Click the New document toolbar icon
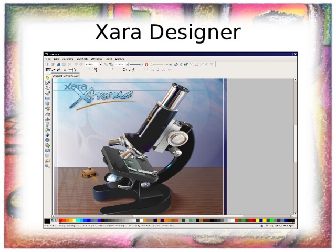The height and width of the screenshot is (252, 336). (x=48, y=64)
